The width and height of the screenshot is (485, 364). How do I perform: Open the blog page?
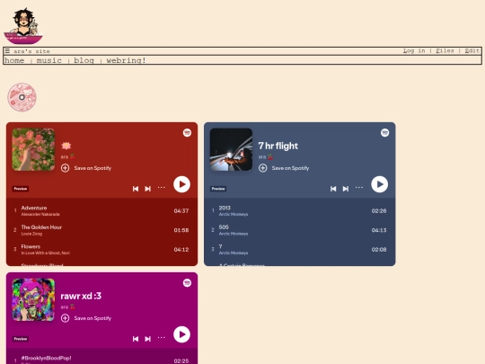click(84, 60)
